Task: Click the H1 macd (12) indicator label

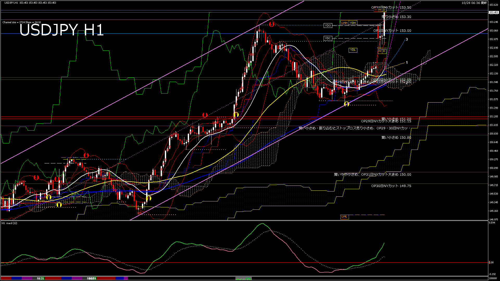Action: (10, 223)
